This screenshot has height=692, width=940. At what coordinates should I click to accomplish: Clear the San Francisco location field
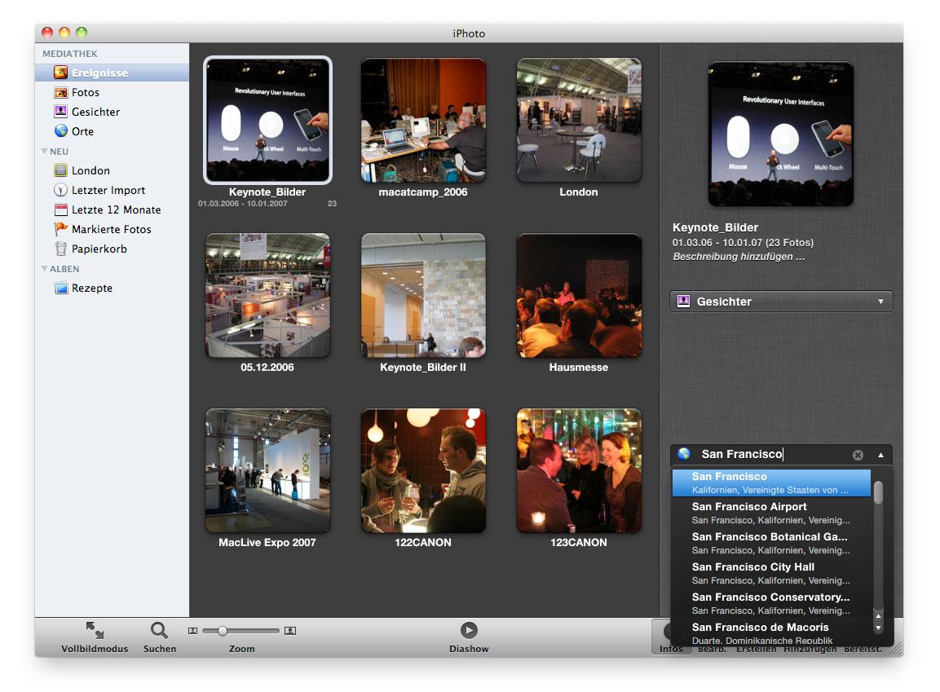[858, 455]
